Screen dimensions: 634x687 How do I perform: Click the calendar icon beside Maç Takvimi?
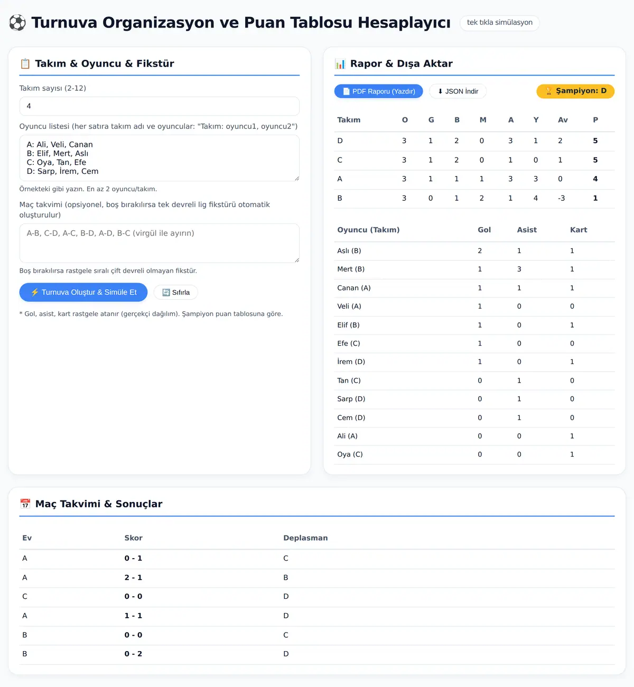pyautogui.click(x=25, y=504)
